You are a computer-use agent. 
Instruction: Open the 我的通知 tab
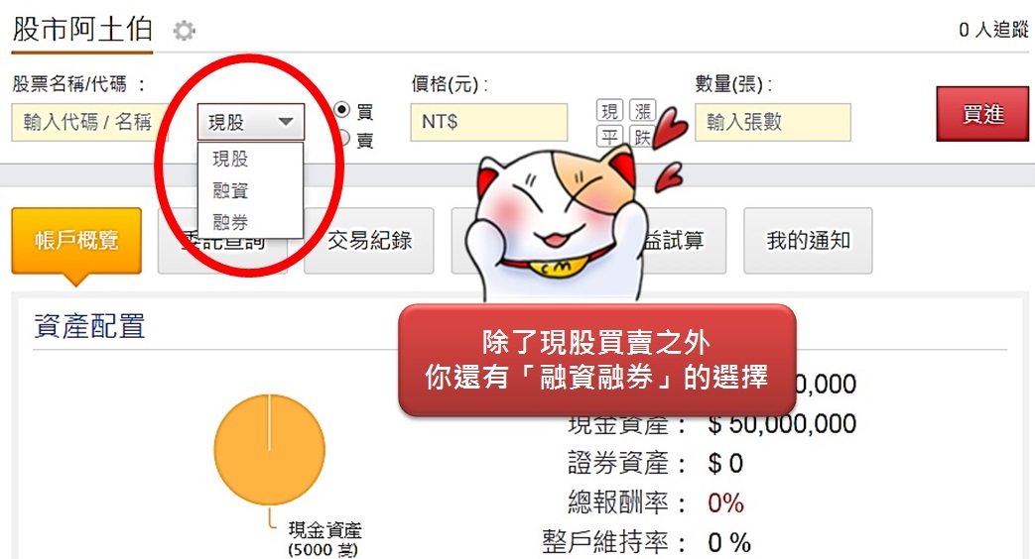point(808,241)
